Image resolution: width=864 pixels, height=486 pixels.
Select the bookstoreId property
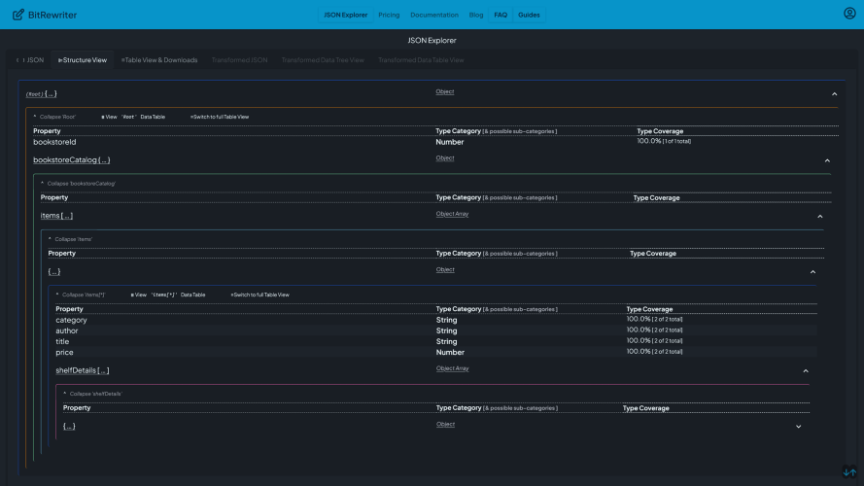point(54,142)
